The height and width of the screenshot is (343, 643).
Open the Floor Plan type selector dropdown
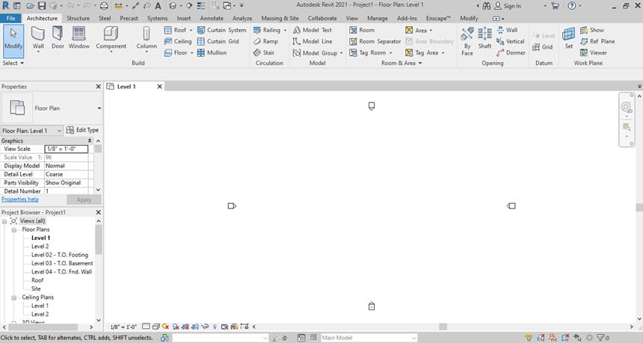(99, 108)
